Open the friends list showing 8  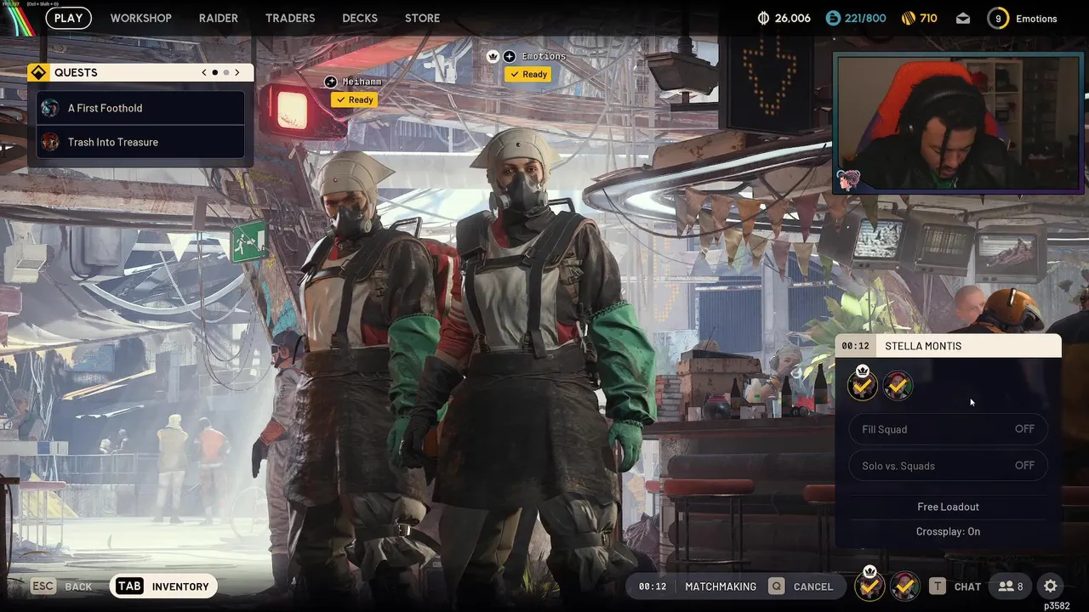(x=1012, y=586)
